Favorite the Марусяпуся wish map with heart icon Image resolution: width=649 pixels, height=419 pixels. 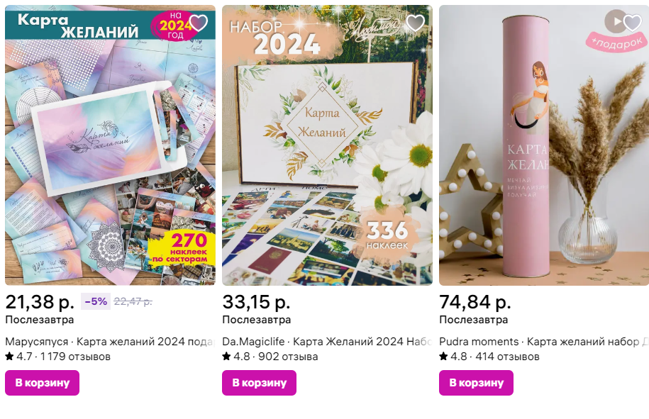tap(199, 23)
